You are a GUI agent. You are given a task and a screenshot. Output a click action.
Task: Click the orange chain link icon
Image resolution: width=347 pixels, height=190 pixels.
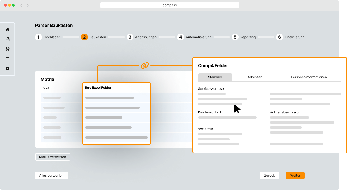(x=145, y=65)
